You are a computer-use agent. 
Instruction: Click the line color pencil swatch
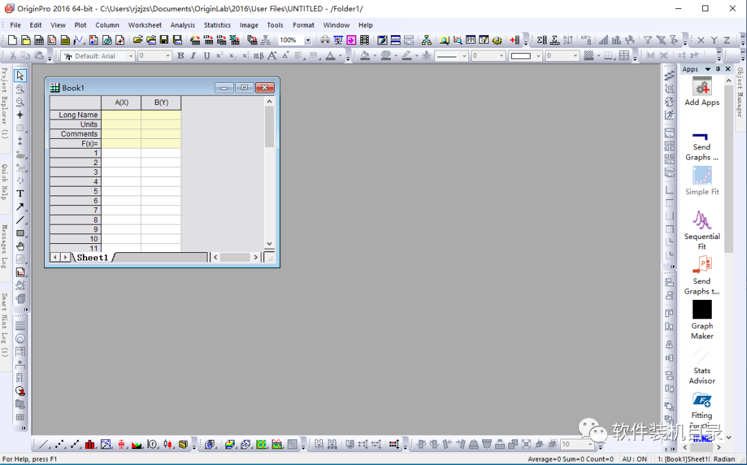click(x=407, y=56)
